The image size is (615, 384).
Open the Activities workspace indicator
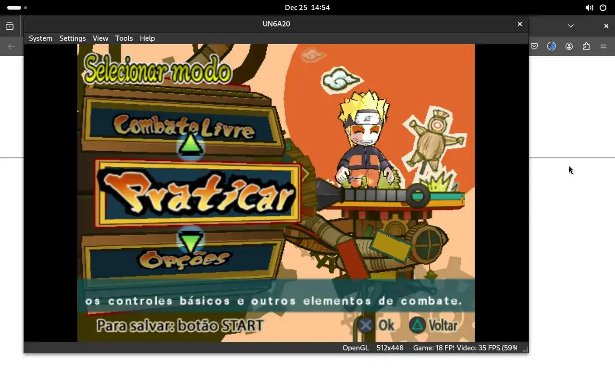pyautogui.click(x=17, y=8)
